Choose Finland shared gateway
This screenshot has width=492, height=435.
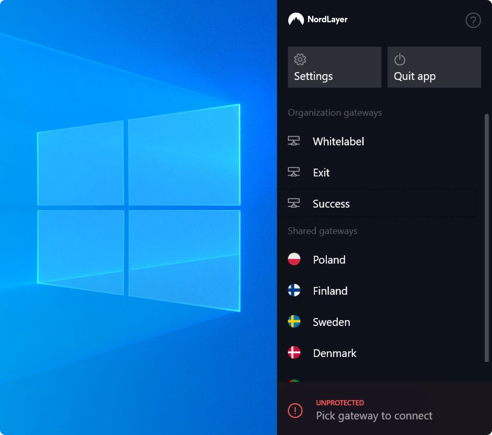point(330,291)
